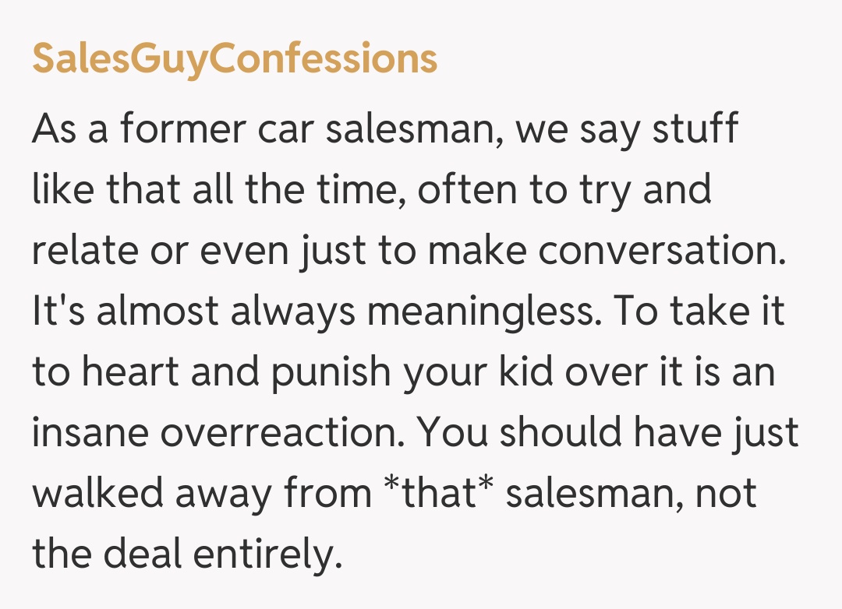Click the words "the deal entirely"

[187, 554]
